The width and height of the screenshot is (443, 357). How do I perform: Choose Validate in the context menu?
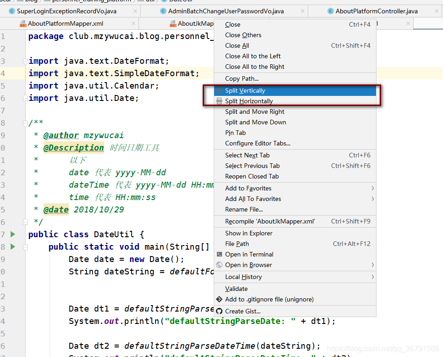[x=295, y=289]
